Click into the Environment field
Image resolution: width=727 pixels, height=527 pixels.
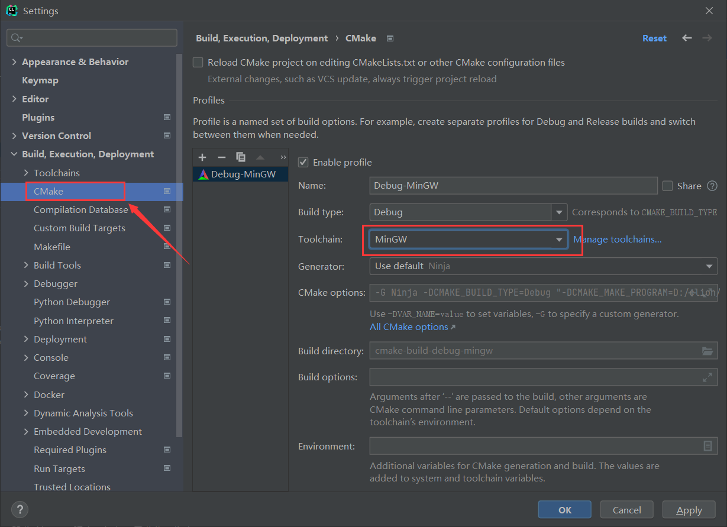tap(543, 446)
